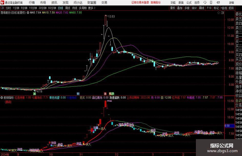Image resolution: width=242 pixels, height=156 pixels.
Task: Open the 市场 menu
Action: tap(43, 3)
